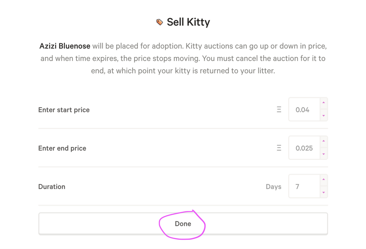
Task: Click the orange price tag icon
Action: point(159,22)
